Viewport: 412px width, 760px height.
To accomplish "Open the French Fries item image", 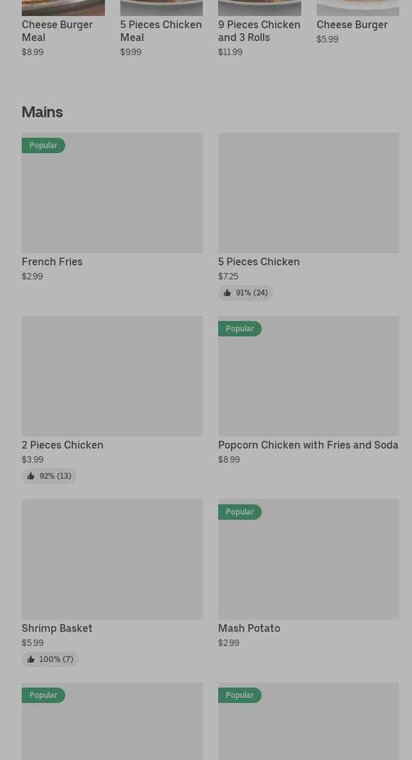I will coord(112,199).
